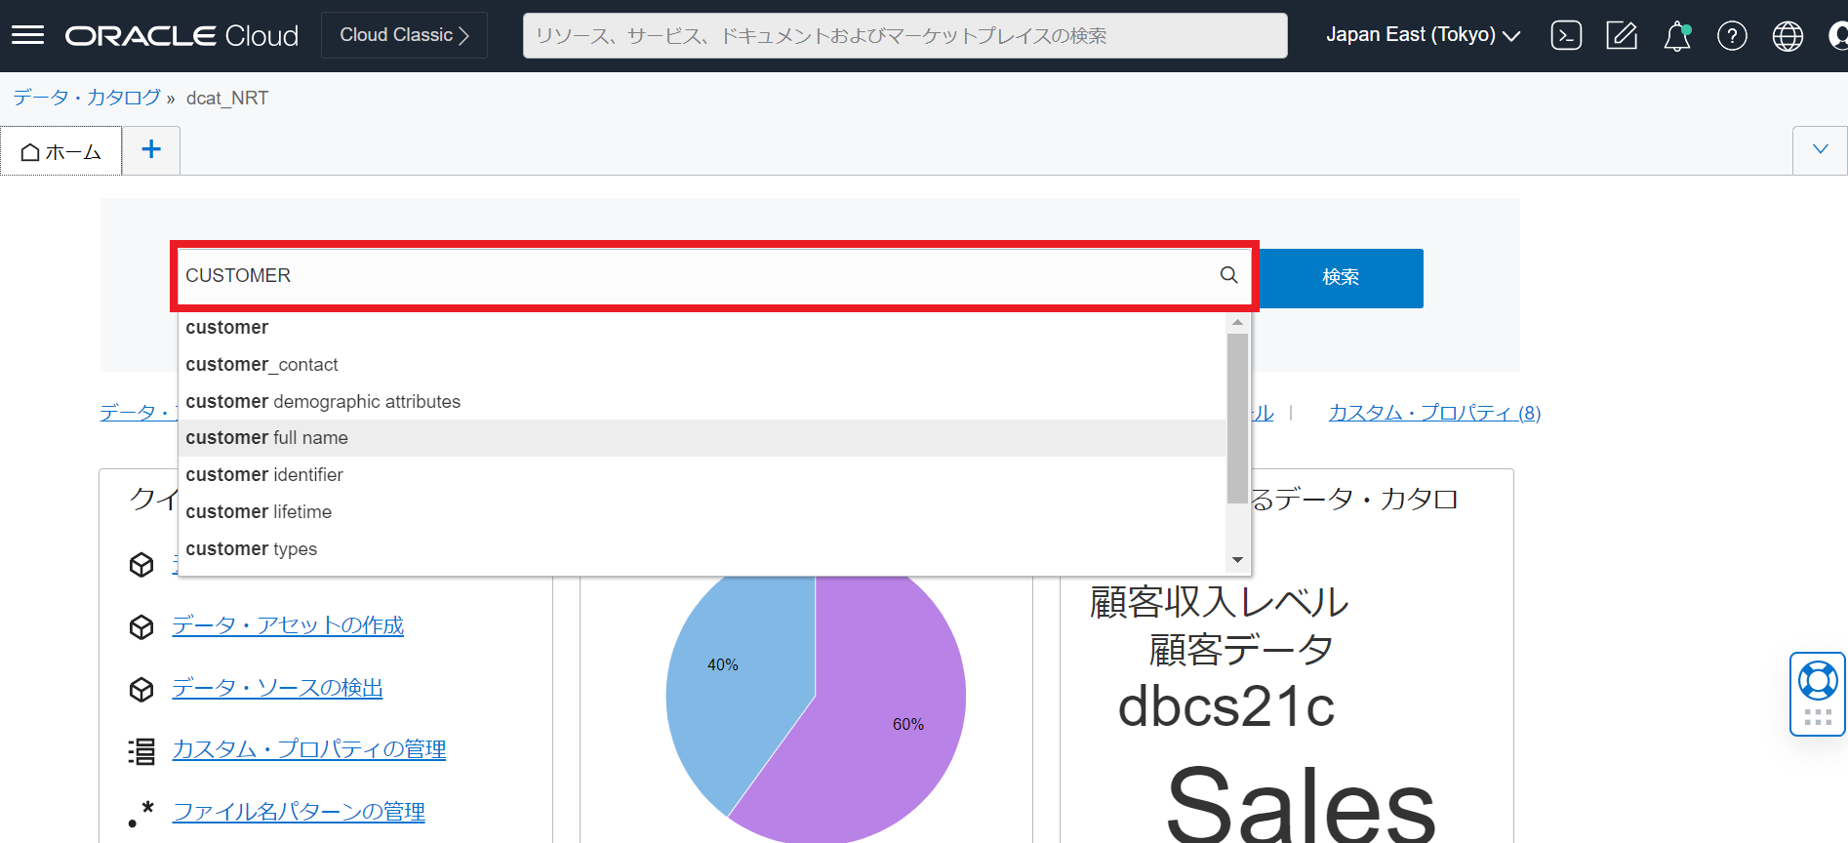Open the hamburger navigation menu
This screenshot has width=1848, height=843.
pyautogui.click(x=27, y=36)
